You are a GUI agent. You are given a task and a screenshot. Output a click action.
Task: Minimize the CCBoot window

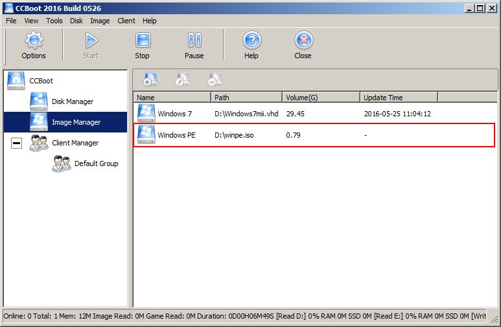coord(469,8)
